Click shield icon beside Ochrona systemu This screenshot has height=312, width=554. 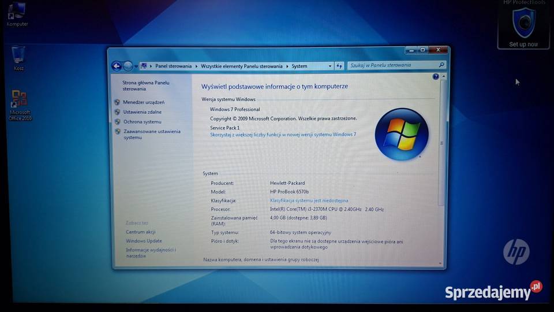coord(118,122)
